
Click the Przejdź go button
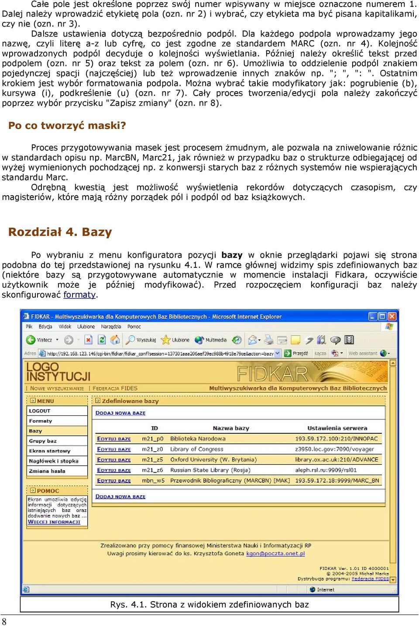tap(296, 353)
